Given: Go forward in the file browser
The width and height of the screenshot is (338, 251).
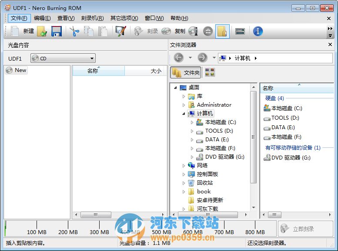Looking at the screenshot, I should 202,58.
